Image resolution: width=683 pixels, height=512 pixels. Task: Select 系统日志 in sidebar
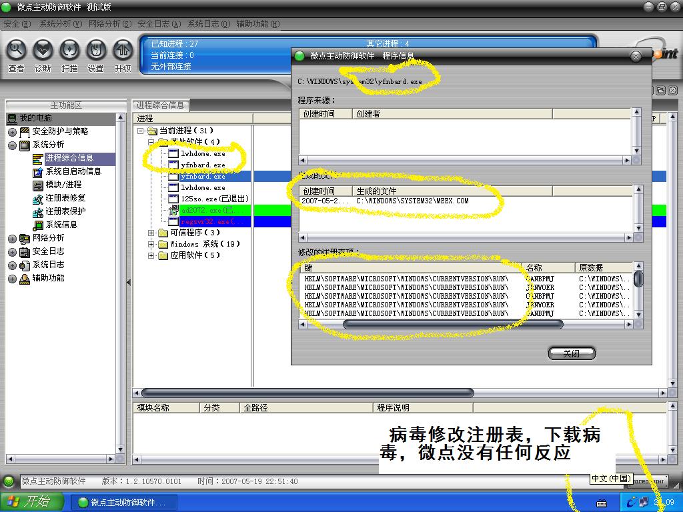pyautogui.click(x=48, y=265)
